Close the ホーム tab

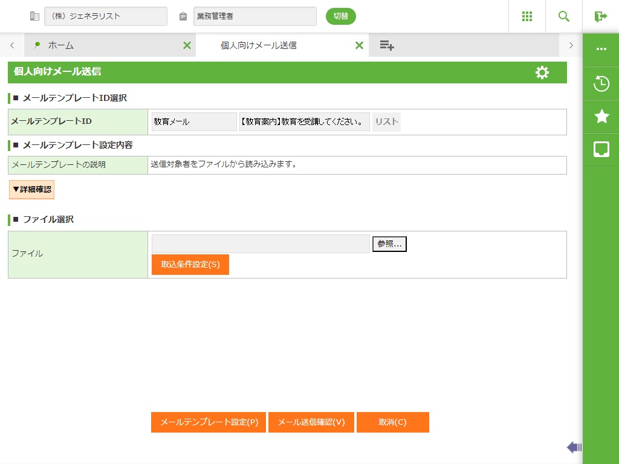(187, 45)
